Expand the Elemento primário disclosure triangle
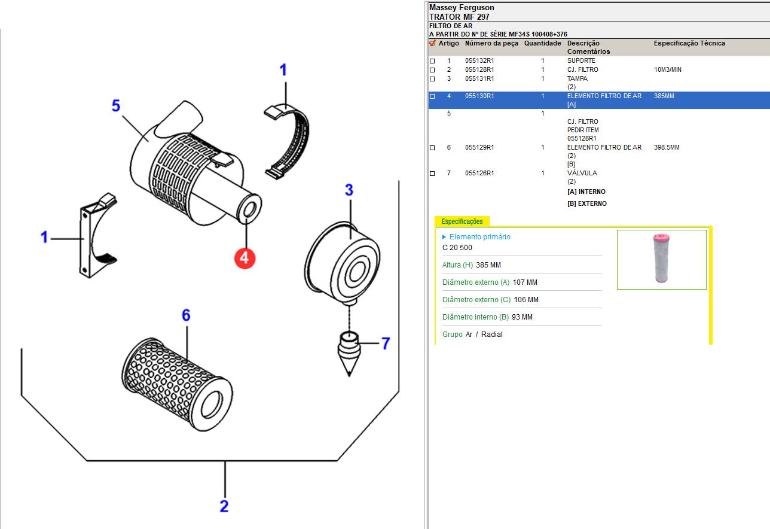The width and height of the screenshot is (770, 529). [x=444, y=237]
